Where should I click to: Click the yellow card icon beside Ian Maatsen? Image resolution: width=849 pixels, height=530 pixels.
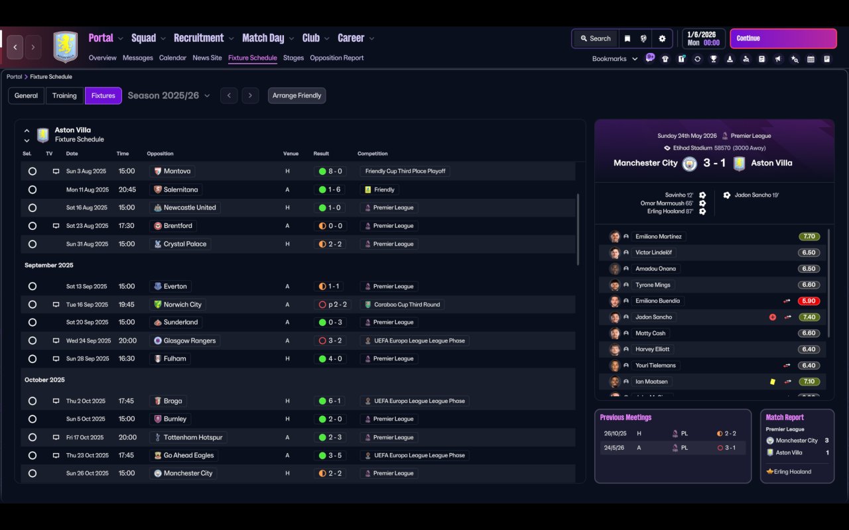773,382
